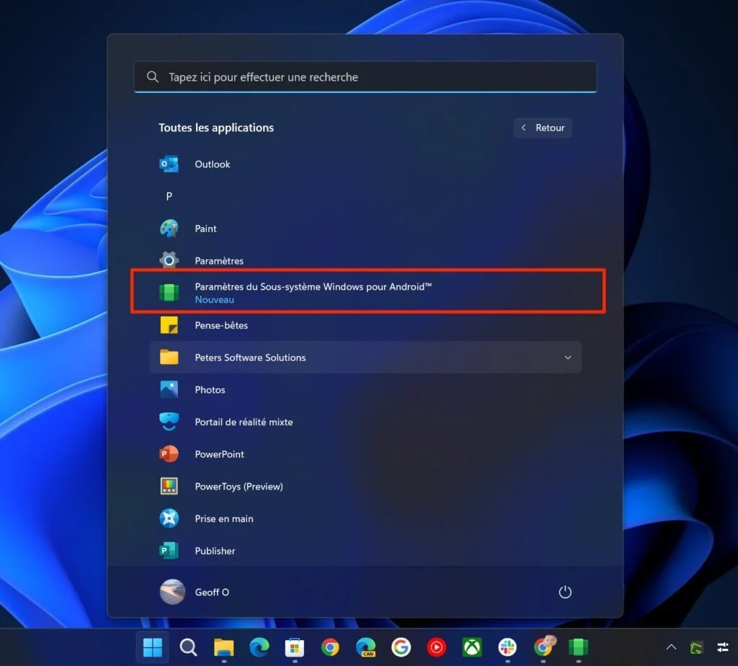The width and height of the screenshot is (738, 666).
Task: Launch Publisher from its icon
Action: click(x=169, y=550)
